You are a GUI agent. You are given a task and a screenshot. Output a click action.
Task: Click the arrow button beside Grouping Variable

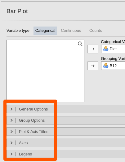pyautogui.click(x=93, y=66)
